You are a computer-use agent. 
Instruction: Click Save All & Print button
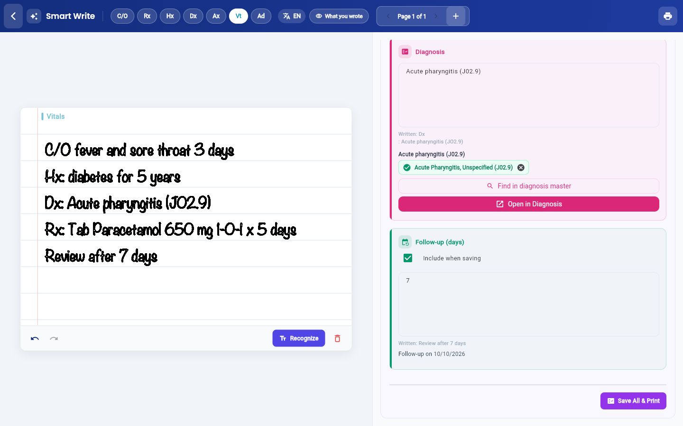[633, 401]
